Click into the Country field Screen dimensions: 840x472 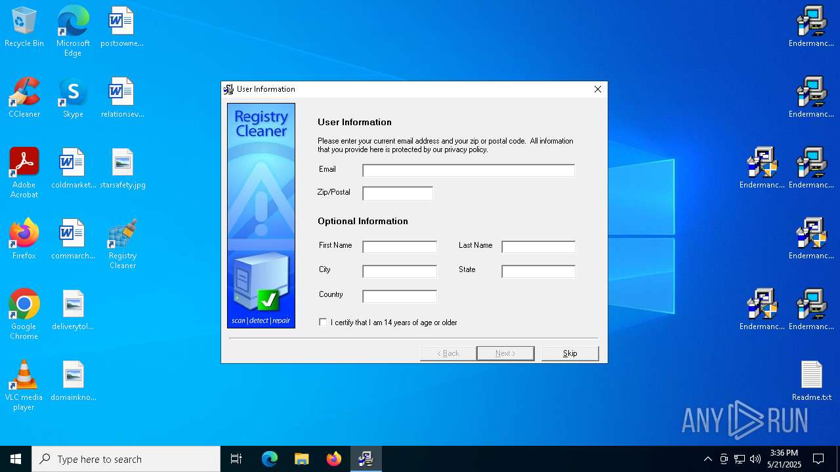coord(400,296)
